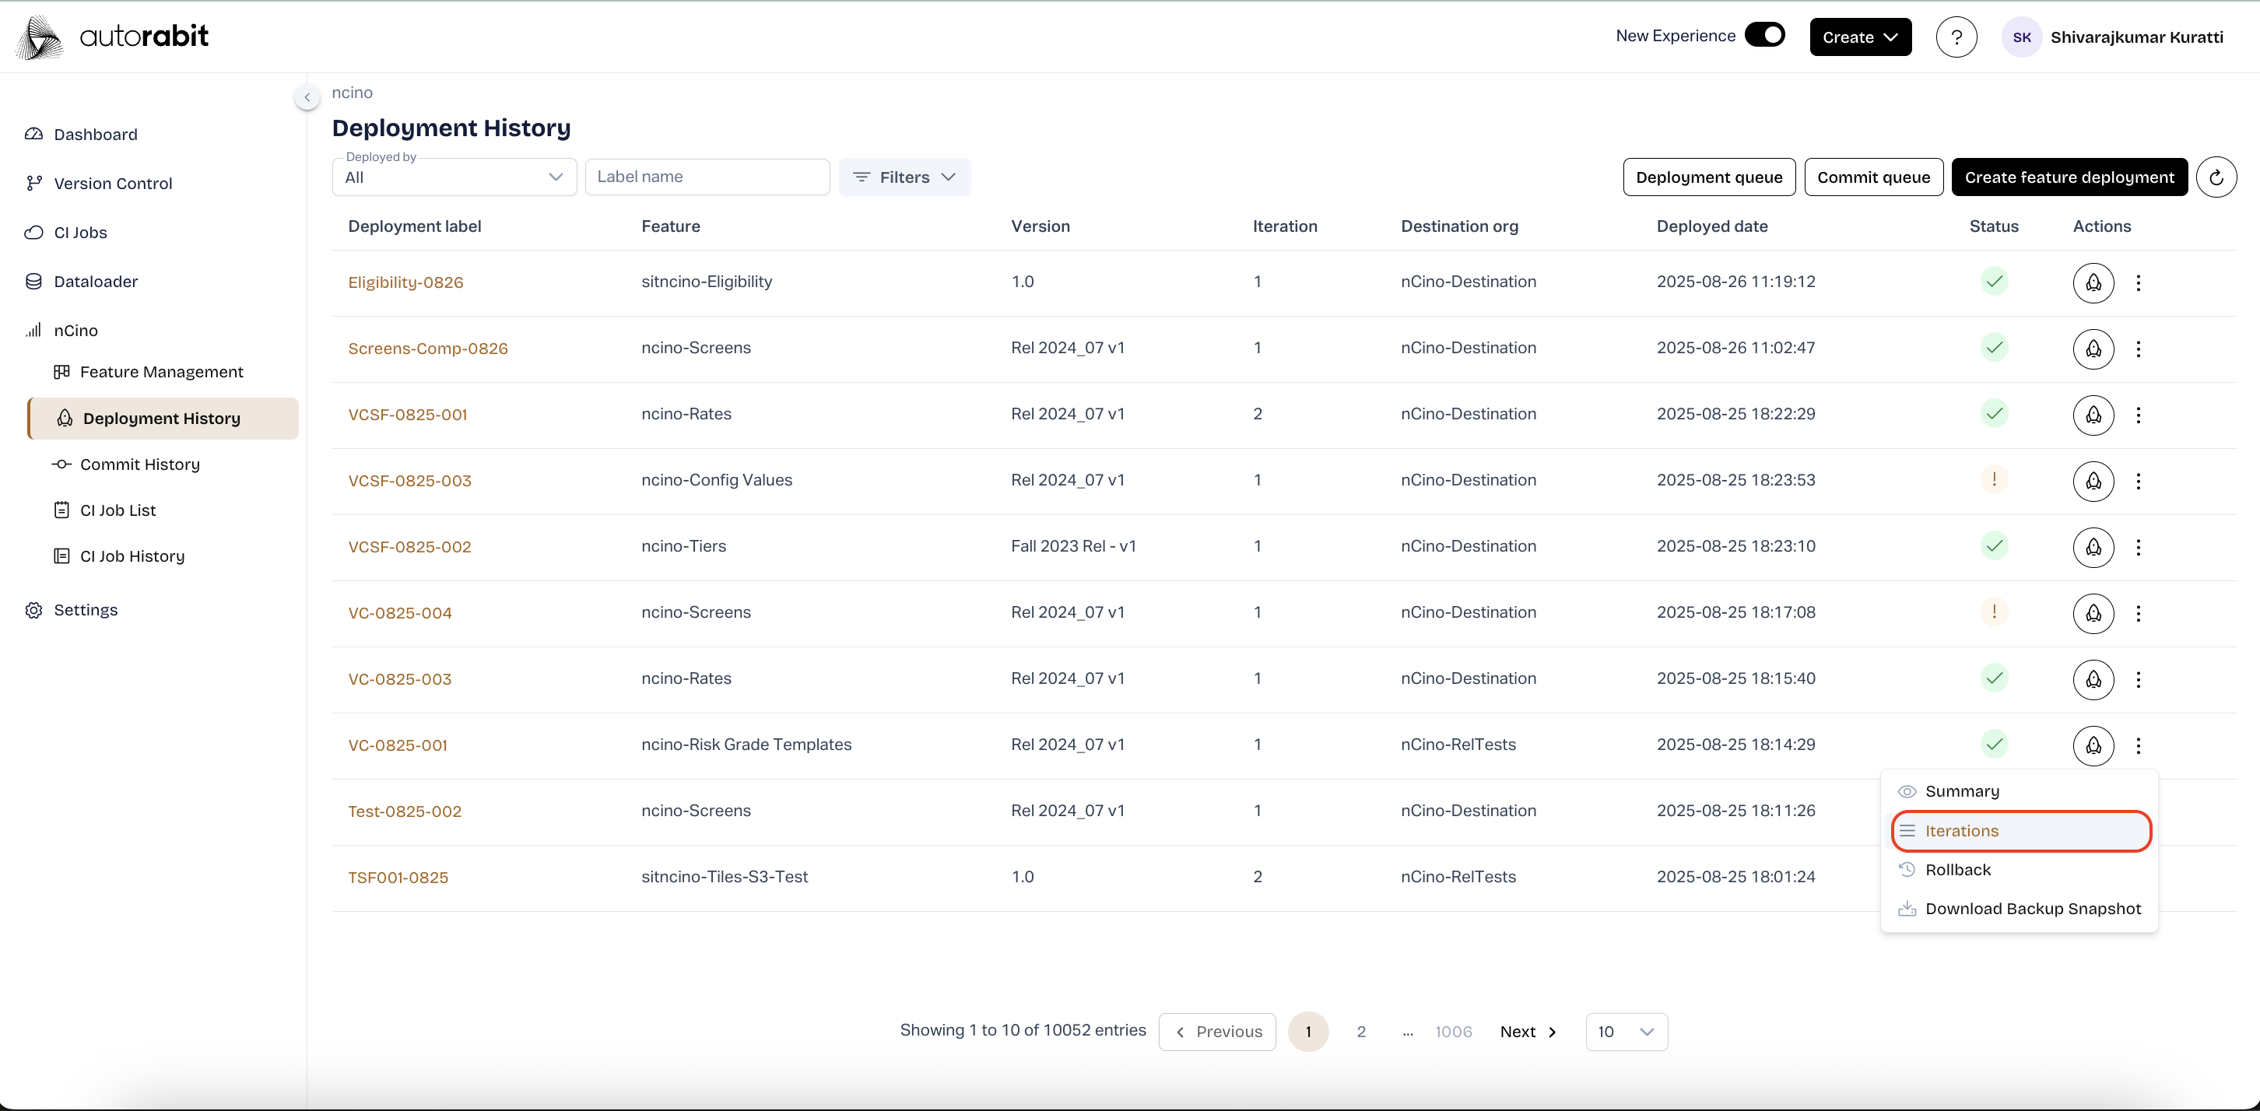Click the Deployment queue button

coord(1708,177)
